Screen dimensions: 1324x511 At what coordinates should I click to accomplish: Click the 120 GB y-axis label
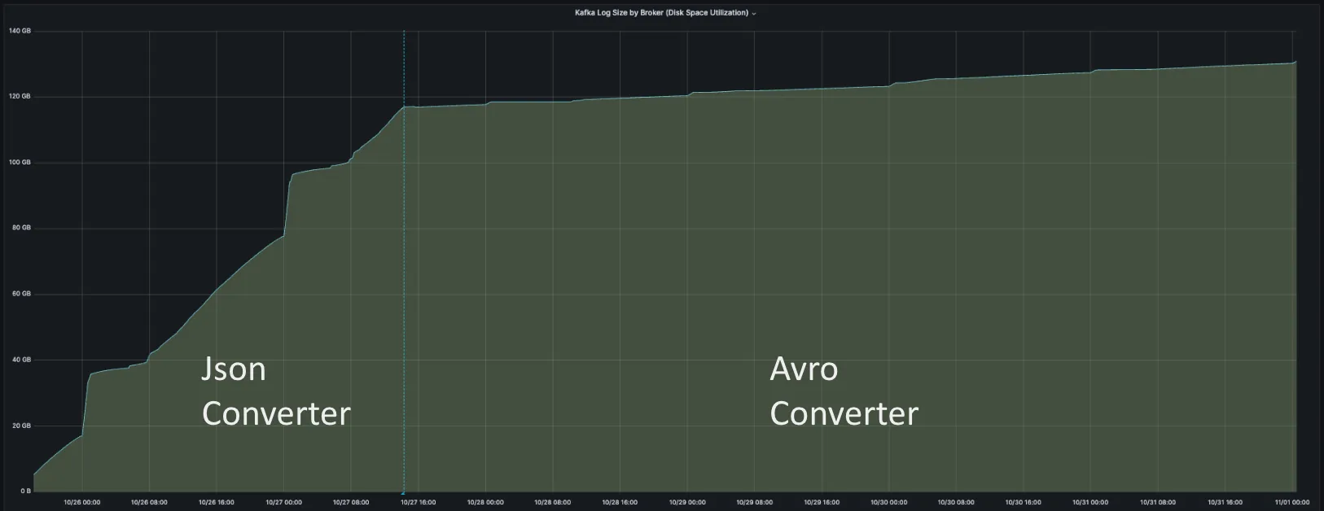click(20, 97)
